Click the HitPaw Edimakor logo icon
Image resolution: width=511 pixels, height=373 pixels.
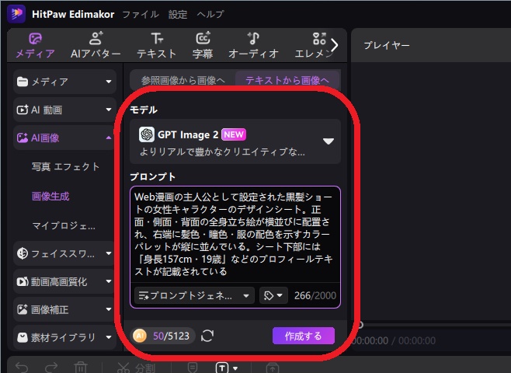click(16, 14)
